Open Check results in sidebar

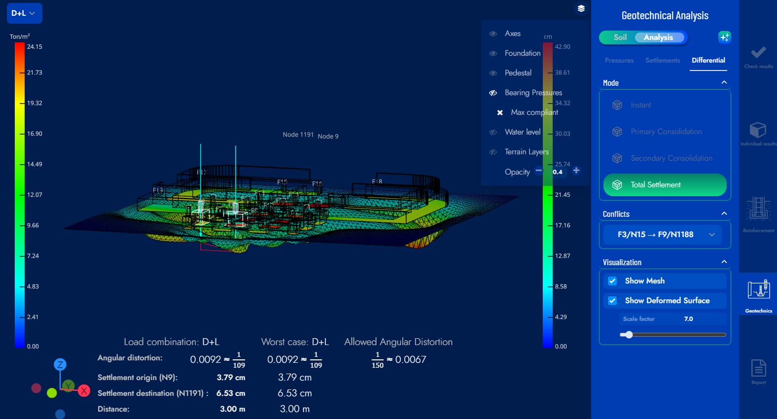coord(758,56)
